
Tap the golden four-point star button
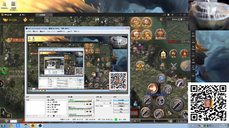point(185,66)
